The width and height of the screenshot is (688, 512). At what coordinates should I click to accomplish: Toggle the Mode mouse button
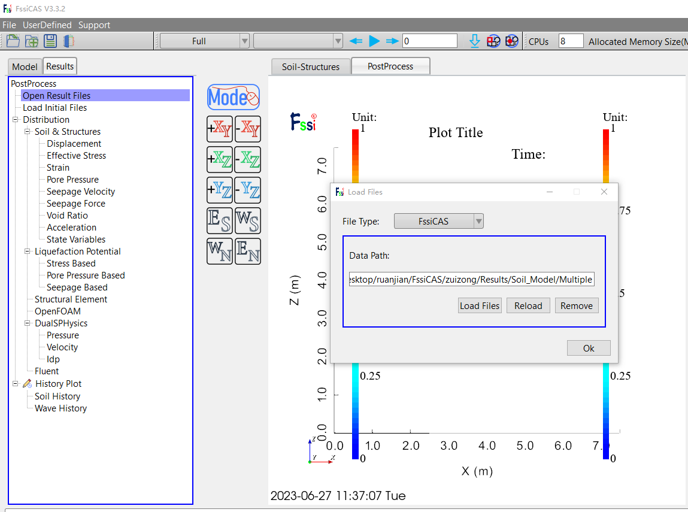234,97
